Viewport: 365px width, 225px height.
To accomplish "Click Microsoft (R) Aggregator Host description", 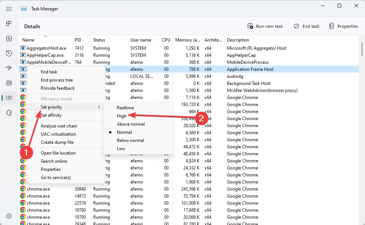I will [257, 48].
